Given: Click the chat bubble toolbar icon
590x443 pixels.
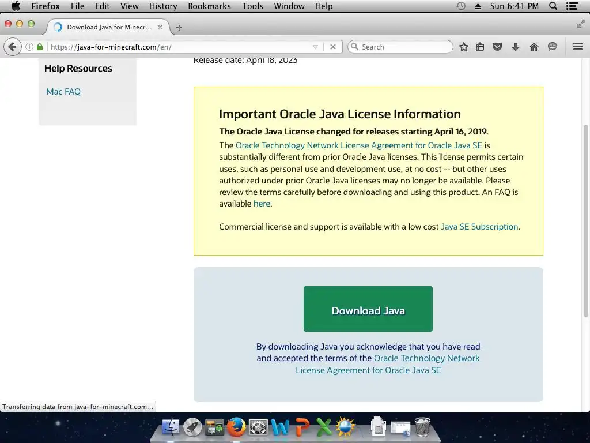Looking at the screenshot, I should click(x=552, y=47).
